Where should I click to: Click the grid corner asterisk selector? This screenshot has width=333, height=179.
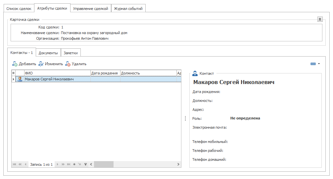pyautogui.click(x=13, y=73)
